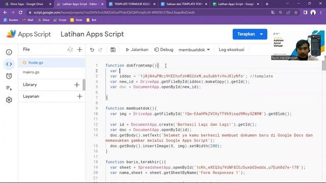Open the tab search chevron
This screenshot has width=326, height=183.
(x=287, y=4)
